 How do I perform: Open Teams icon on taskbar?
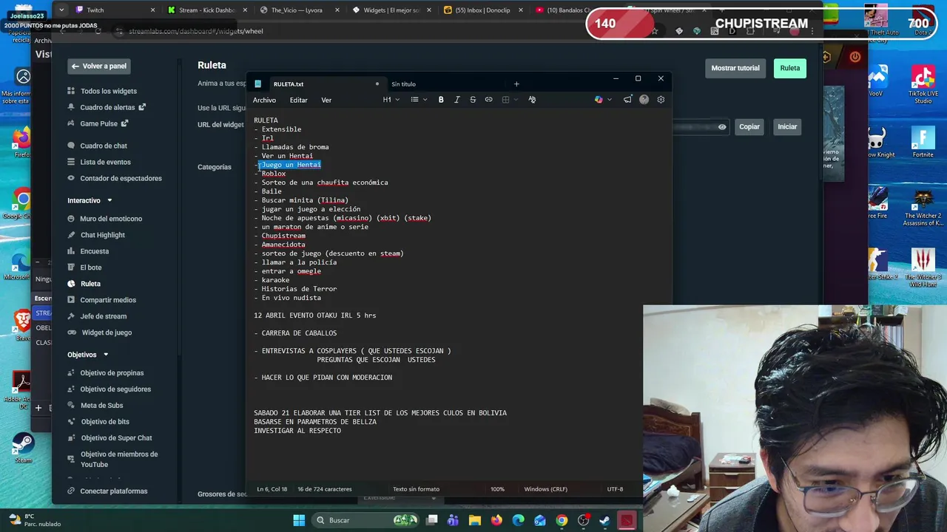pos(453,520)
